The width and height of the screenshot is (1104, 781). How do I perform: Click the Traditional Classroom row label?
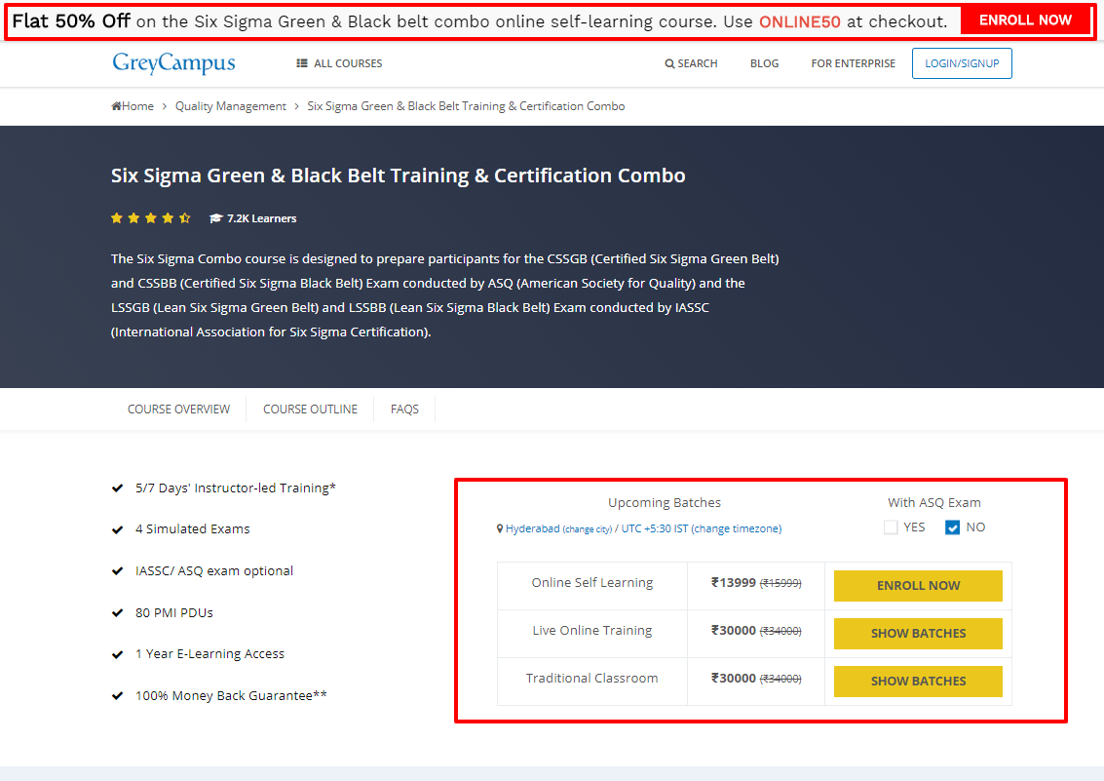pos(592,679)
